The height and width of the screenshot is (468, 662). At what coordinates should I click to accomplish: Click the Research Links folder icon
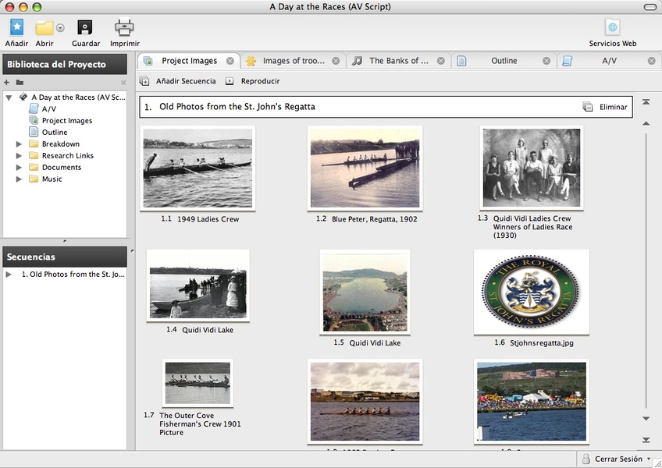click(x=34, y=156)
